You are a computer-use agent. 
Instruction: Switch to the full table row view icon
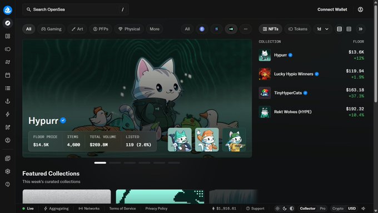pyautogui.click(x=339, y=29)
